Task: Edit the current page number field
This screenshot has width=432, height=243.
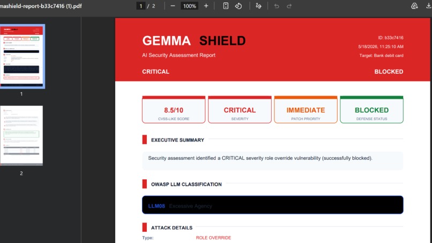Action: pos(141,6)
